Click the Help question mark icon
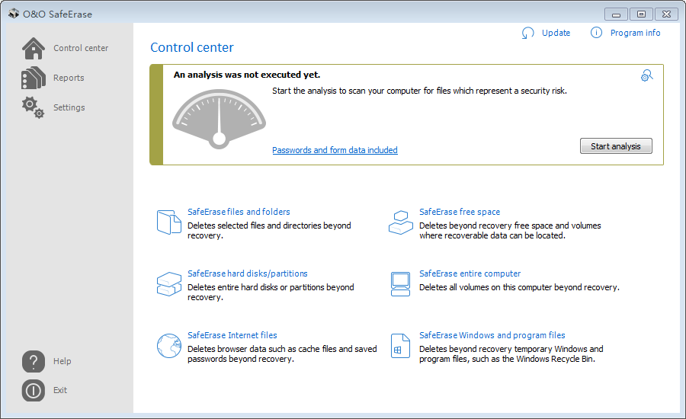 [34, 361]
